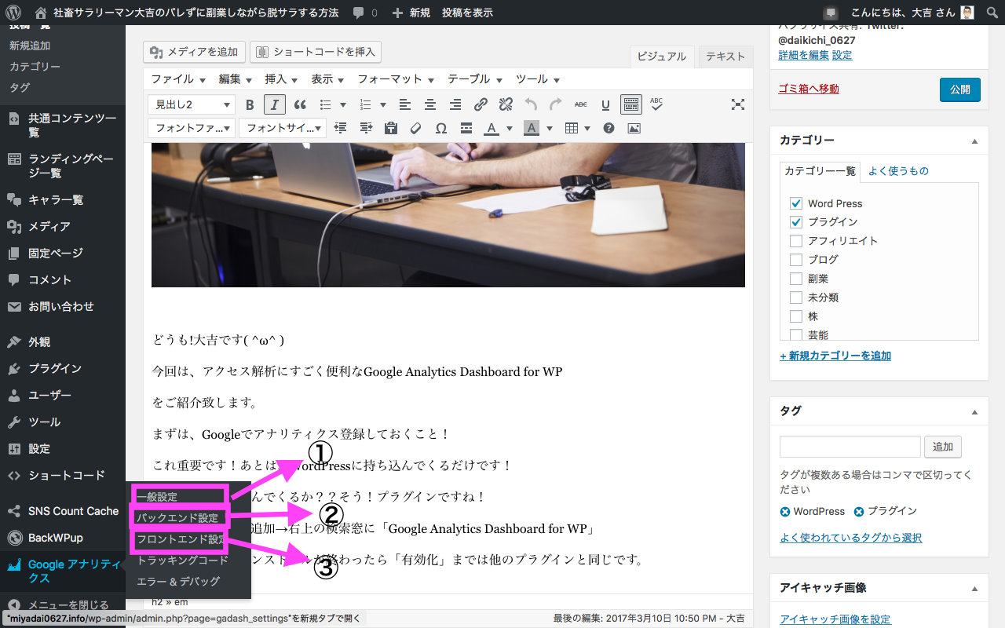Click the + 新規カテゴリーを追加 link
This screenshot has height=628, width=1005.
coord(835,356)
